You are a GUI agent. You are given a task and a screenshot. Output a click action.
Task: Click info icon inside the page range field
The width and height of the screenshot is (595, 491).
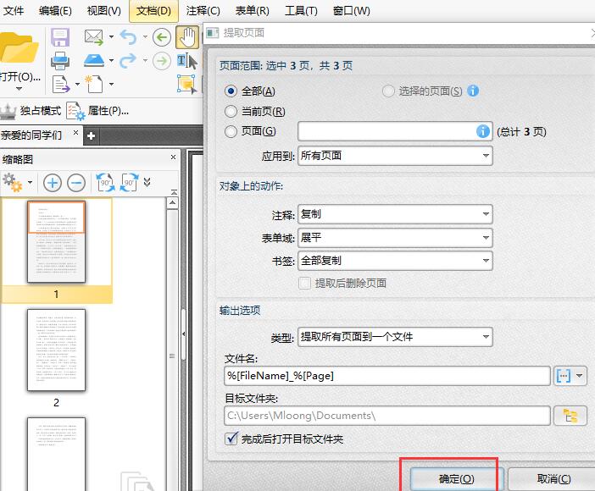pyautogui.click(x=482, y=131)
